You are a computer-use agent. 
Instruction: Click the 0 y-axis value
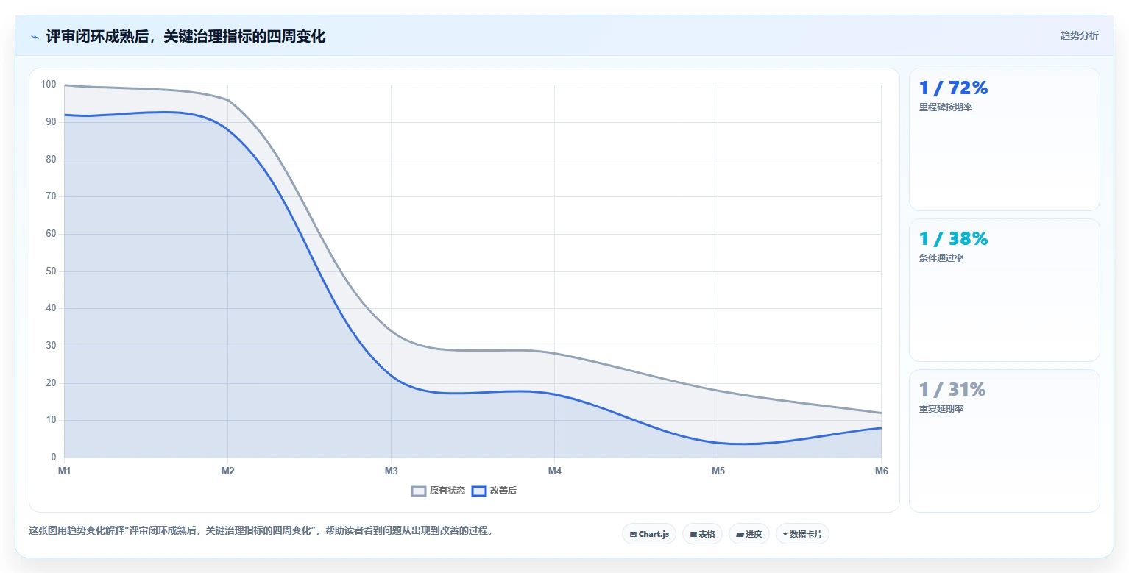pos(54,458)
